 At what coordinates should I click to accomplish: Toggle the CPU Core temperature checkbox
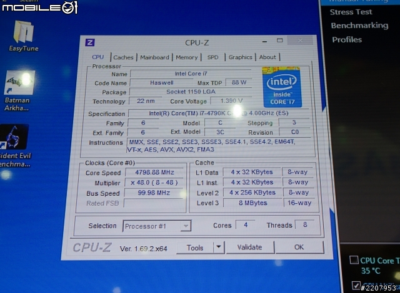pyautogui.click(x=354, y=260)
